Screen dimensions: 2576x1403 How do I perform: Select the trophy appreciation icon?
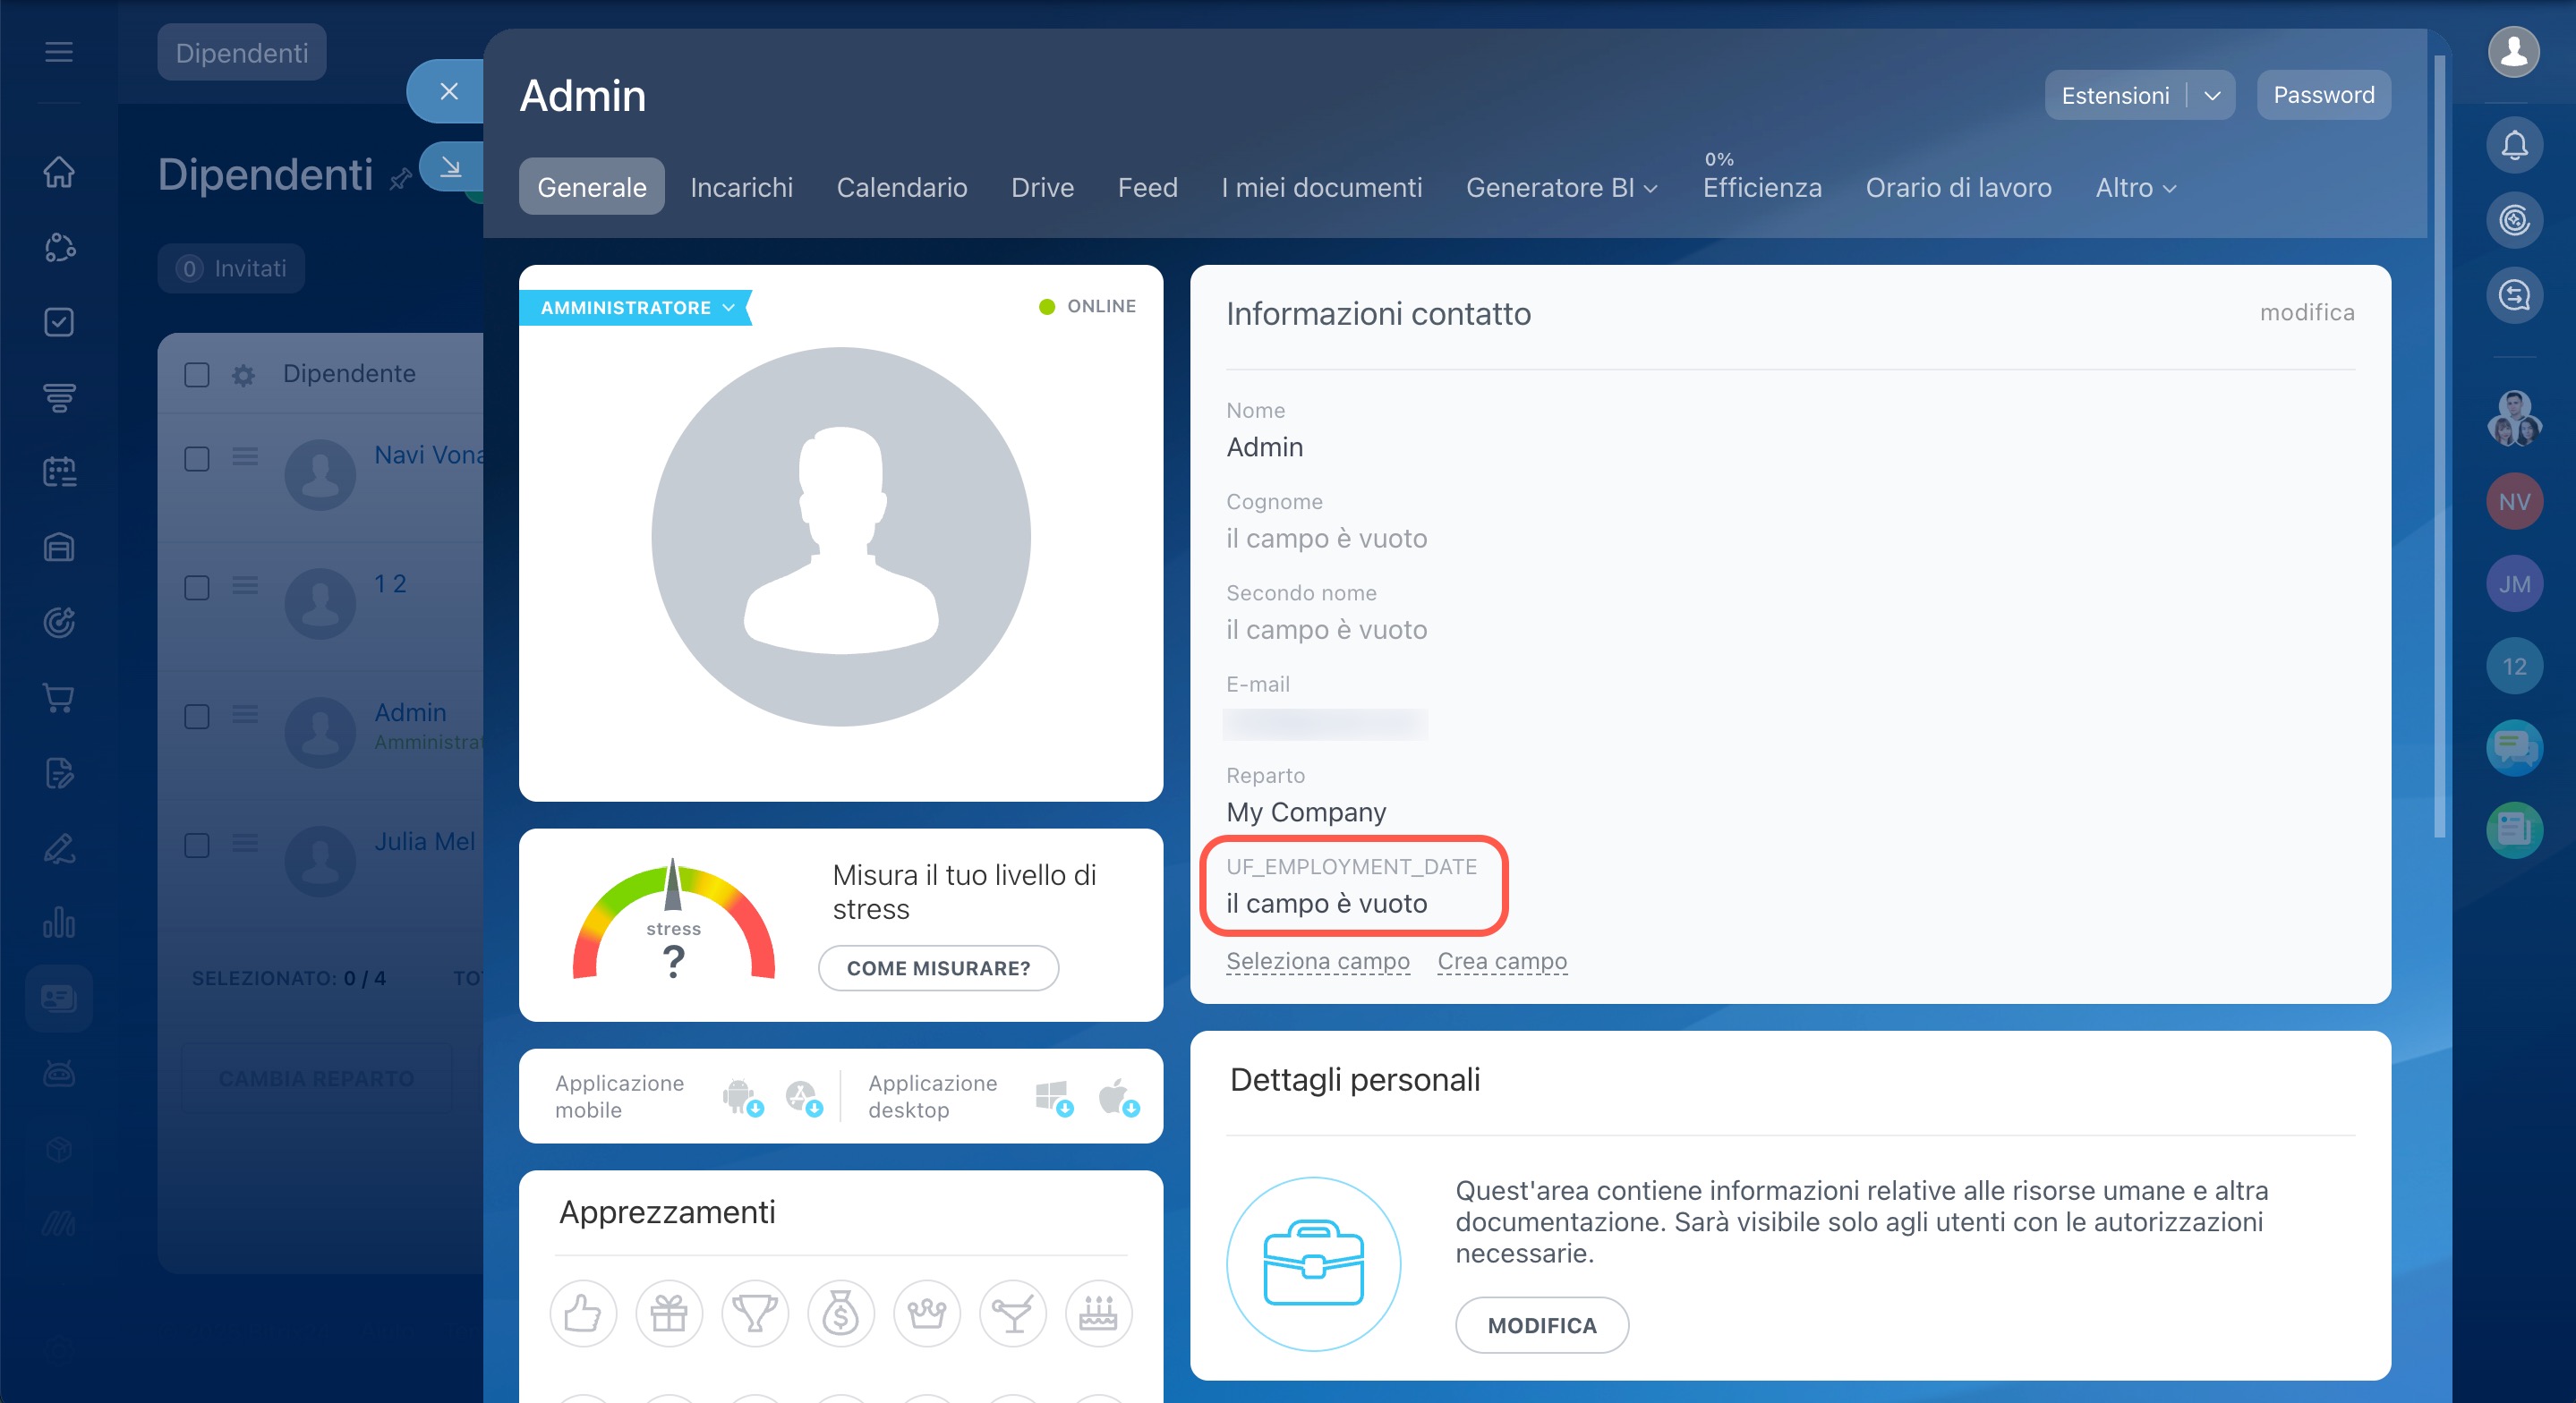tap(755, 1313)
